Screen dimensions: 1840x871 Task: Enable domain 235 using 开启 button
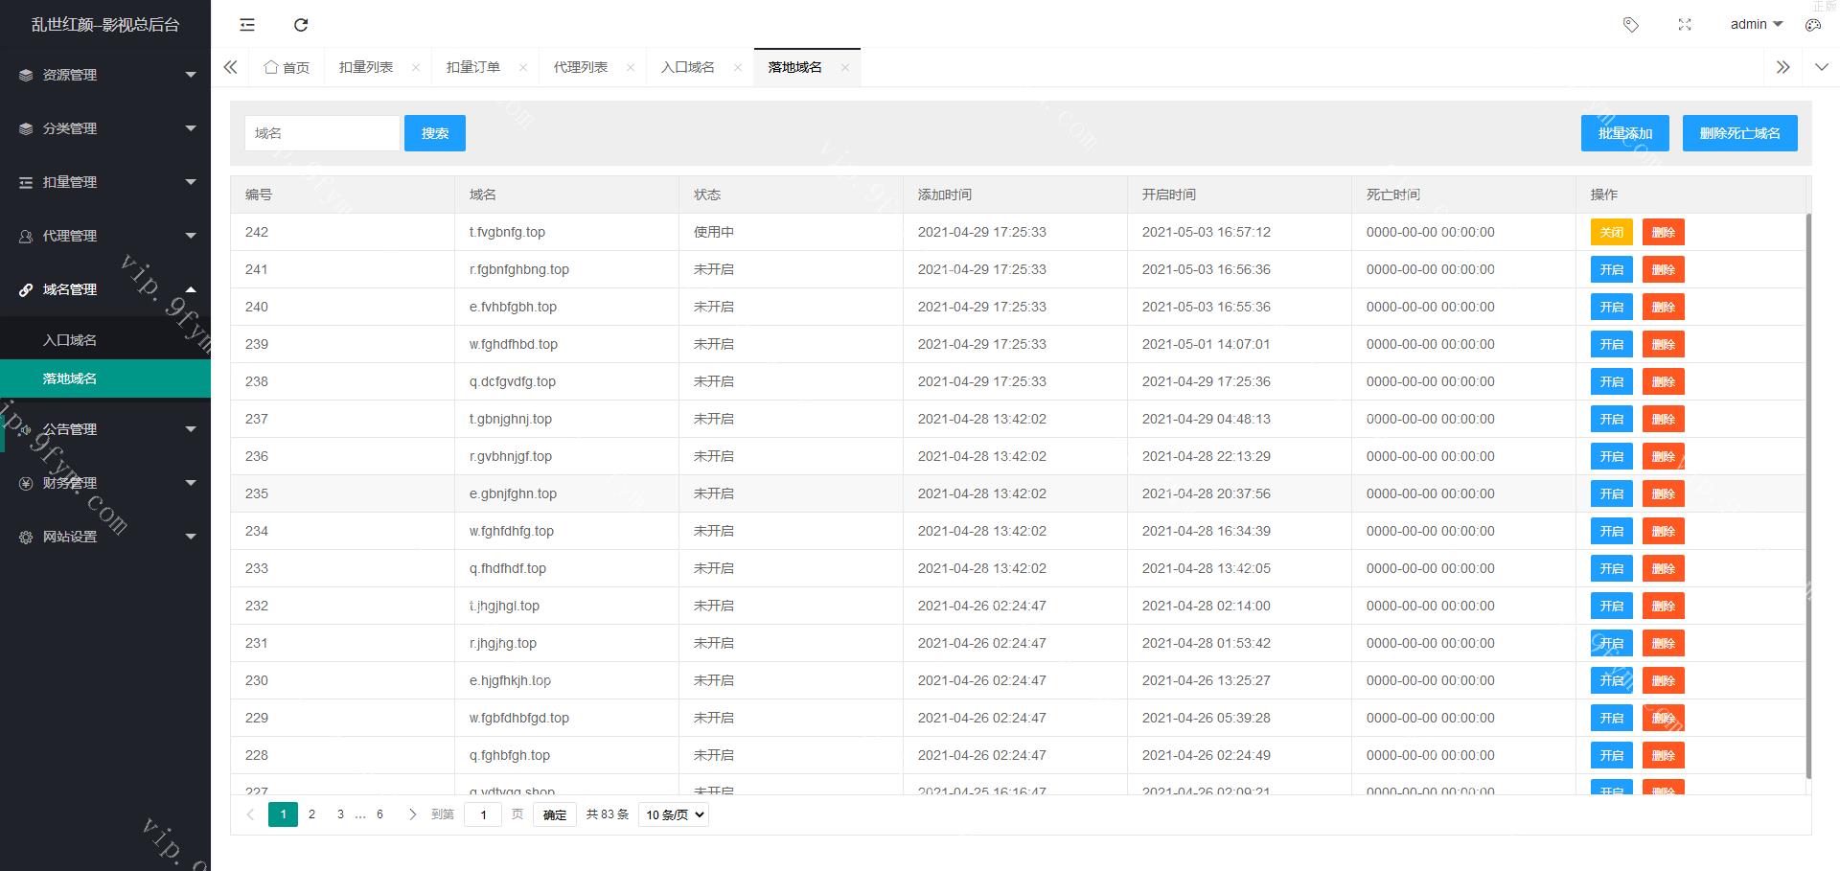click(x=1611, y=493)
